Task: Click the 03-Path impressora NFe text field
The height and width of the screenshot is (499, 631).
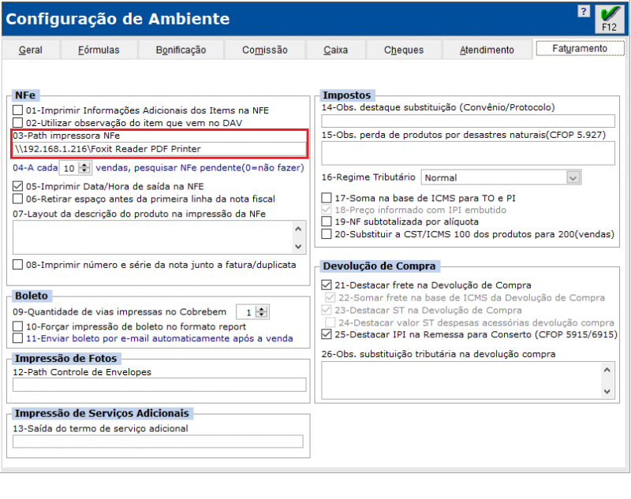Action: click(158, 149)
